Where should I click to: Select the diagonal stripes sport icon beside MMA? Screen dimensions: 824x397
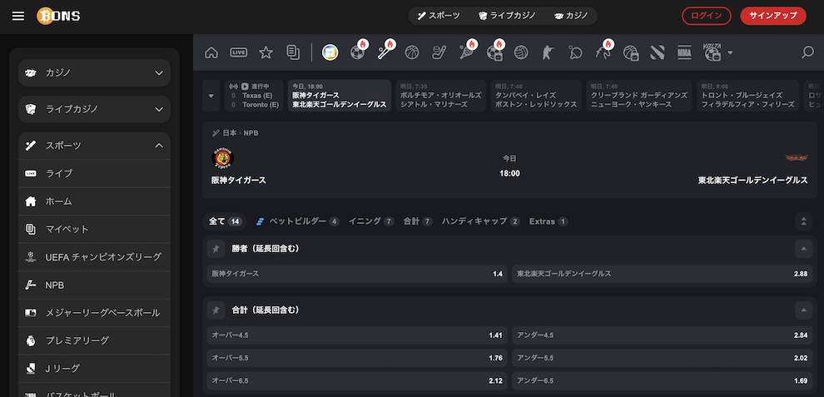[x=658, y=52]
